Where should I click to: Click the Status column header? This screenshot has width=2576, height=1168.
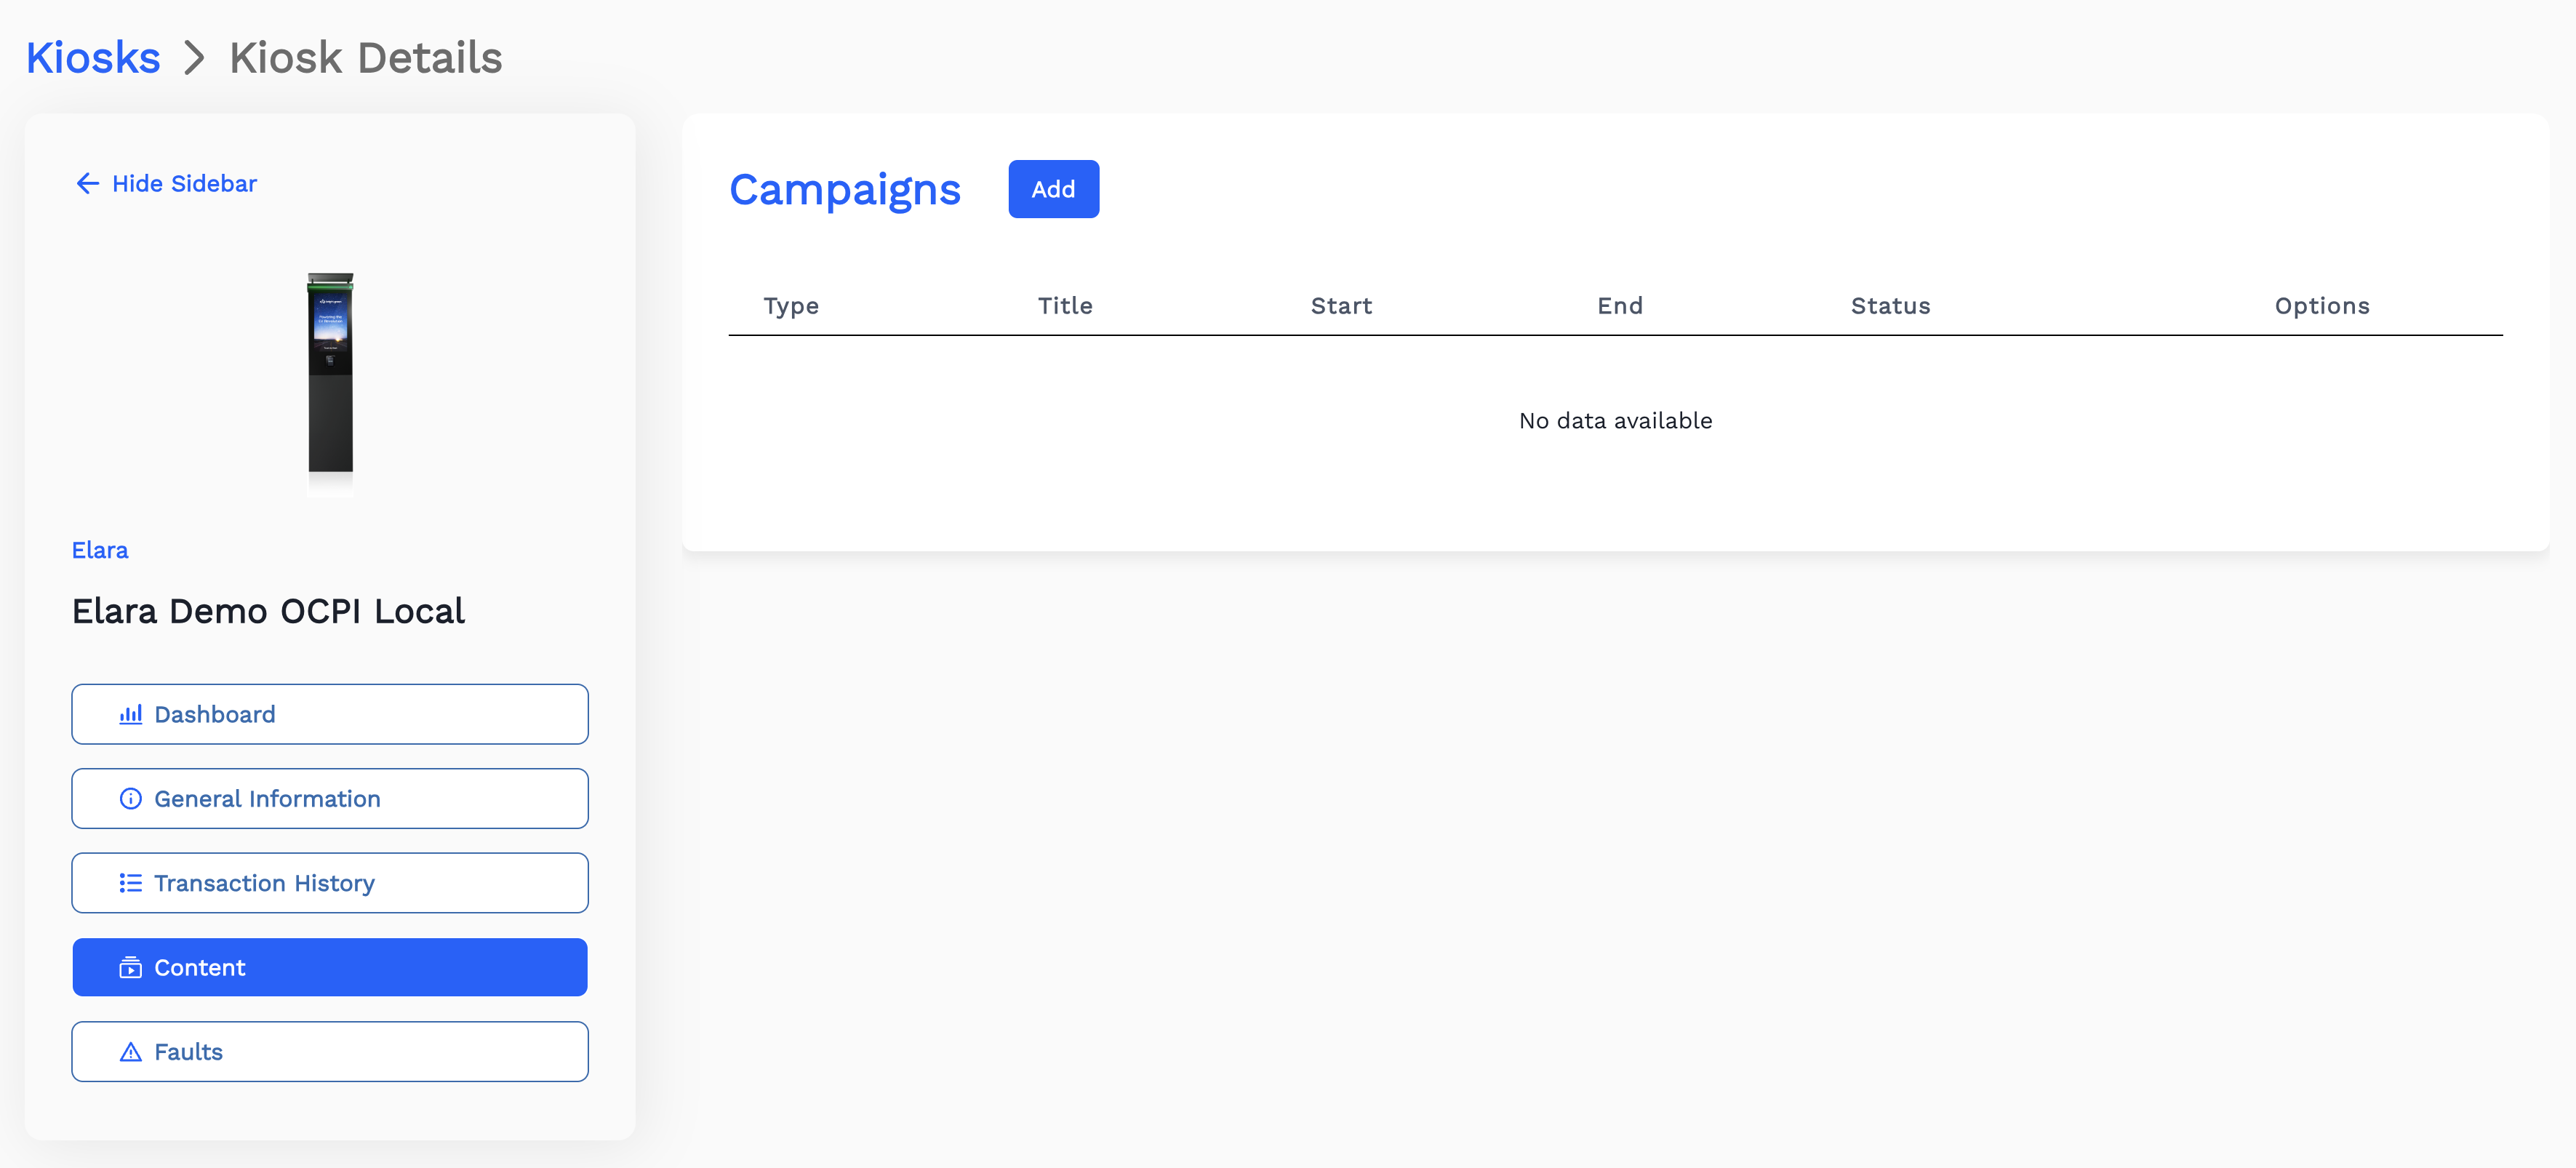1890,306
